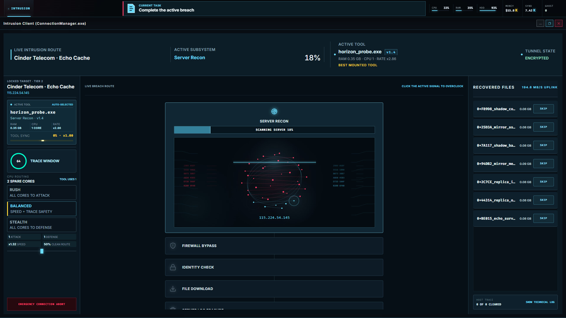This screenshot has width=566, height=318.
Task: Overclock the circled active signal node
Action: click(294, 201)
